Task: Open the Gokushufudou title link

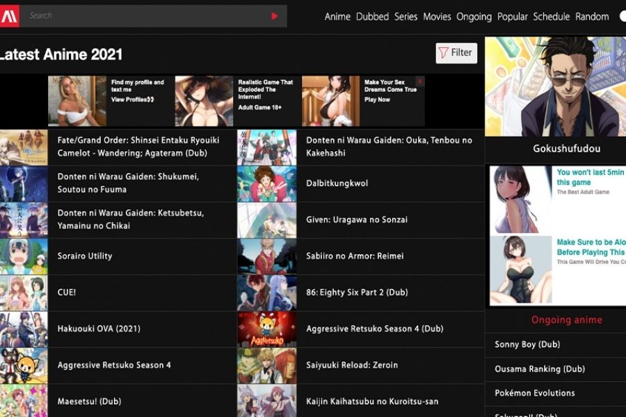Action: [566, 149]
